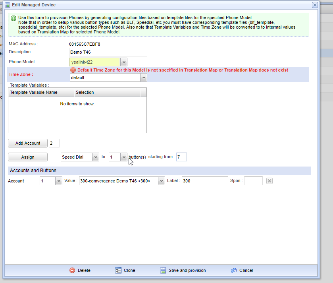Click the Description text field
The height and width of the screenshot is (283, 333).
click(108, 52)
